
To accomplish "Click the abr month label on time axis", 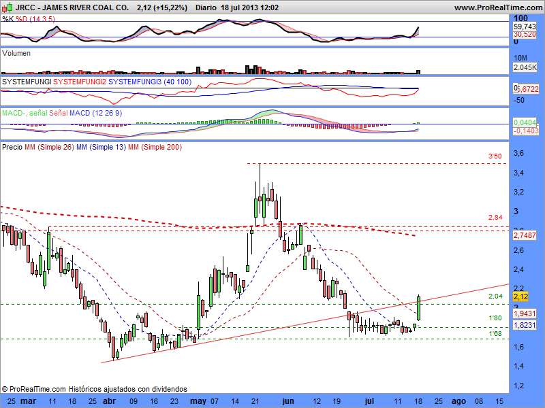I will [109, 401].
